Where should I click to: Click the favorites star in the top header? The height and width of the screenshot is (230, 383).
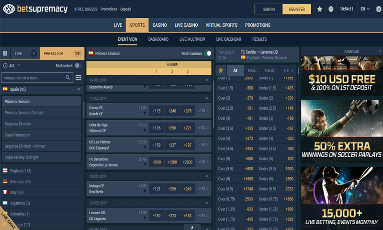[x=320, y=9]
